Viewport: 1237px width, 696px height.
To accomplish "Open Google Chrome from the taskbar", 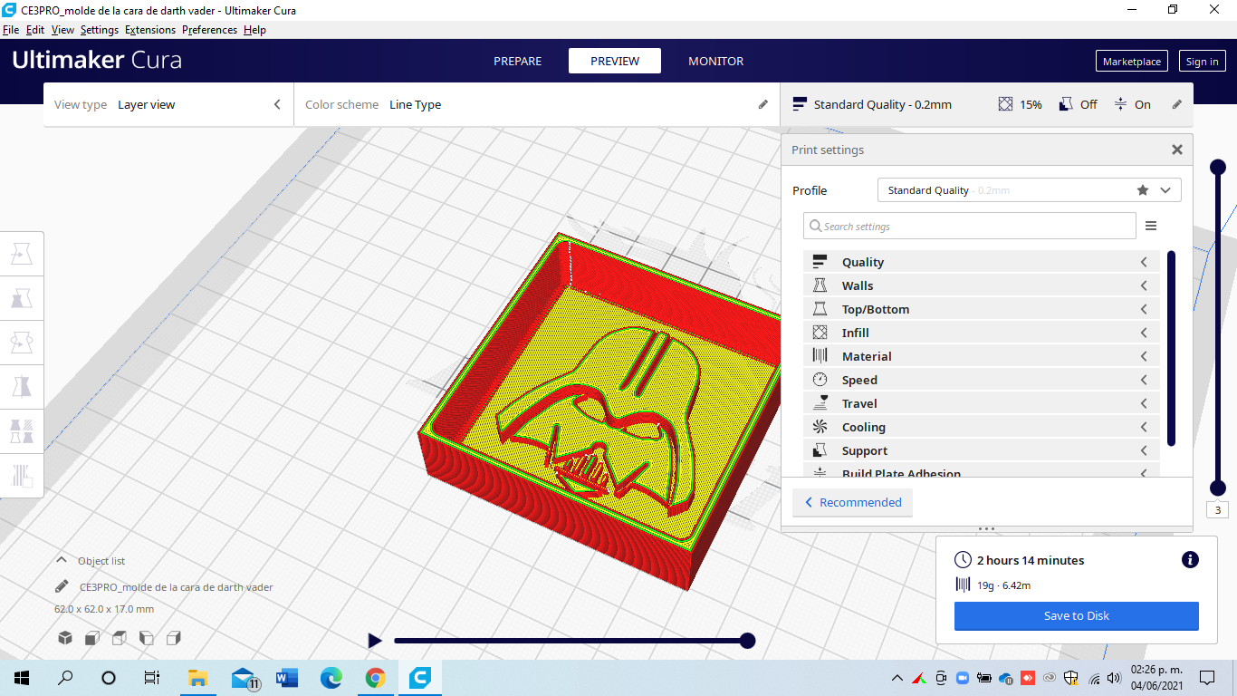I will coord(376,678).
